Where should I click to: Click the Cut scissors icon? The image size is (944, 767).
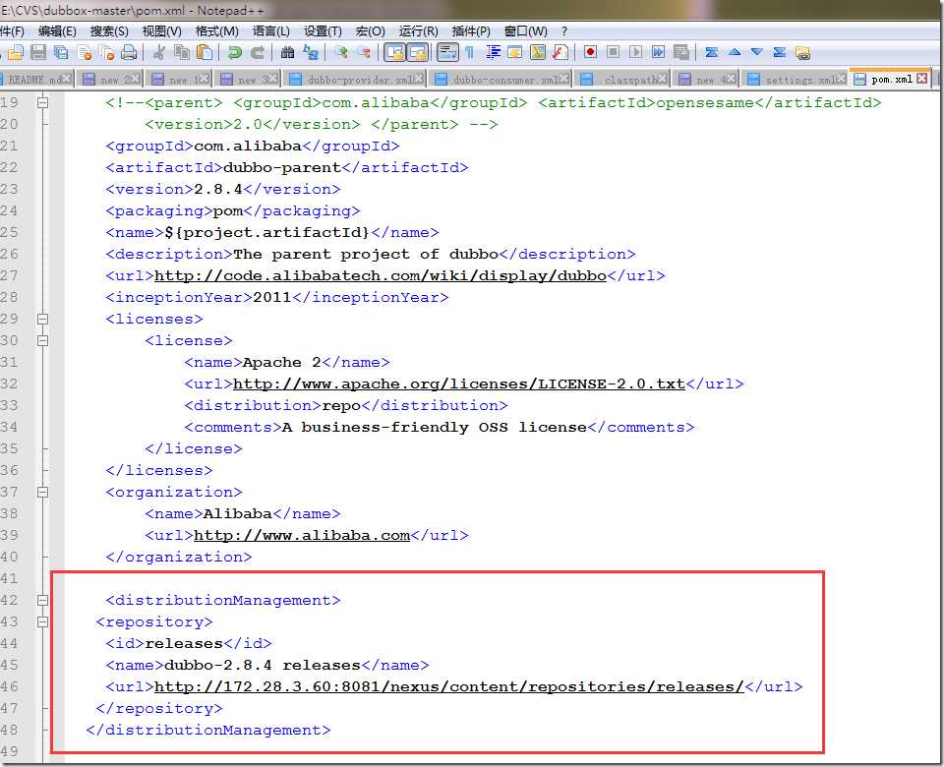coord(159,53)
